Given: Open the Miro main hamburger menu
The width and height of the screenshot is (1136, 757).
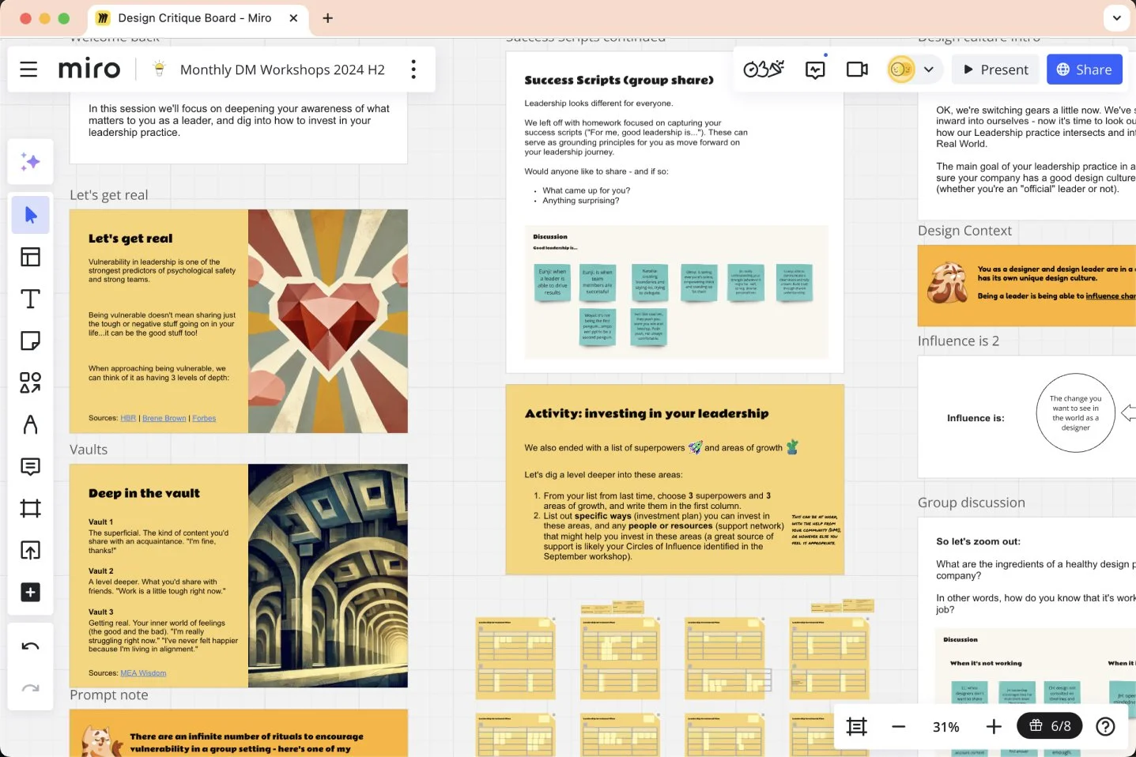Looking at the screenshot, I should pyautogui.click(x=28, y=70).
